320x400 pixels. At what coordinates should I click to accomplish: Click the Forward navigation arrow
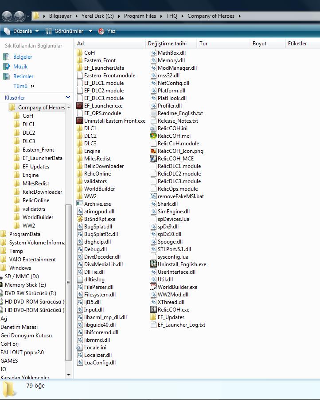click(x=20, y=16)
